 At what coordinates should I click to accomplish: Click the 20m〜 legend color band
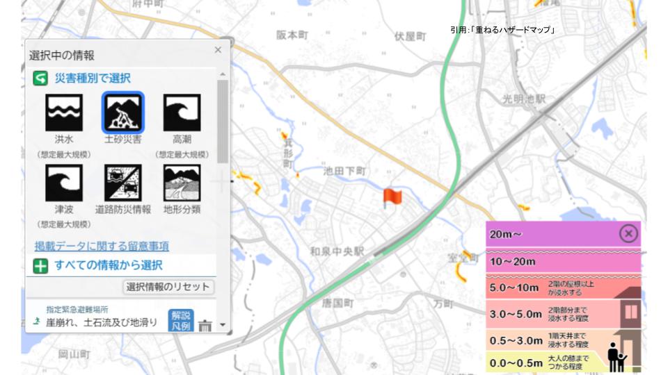coord(563,234)
